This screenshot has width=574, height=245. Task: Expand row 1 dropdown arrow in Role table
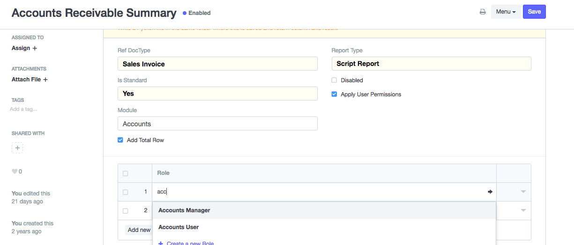click(x=523, y=192)
